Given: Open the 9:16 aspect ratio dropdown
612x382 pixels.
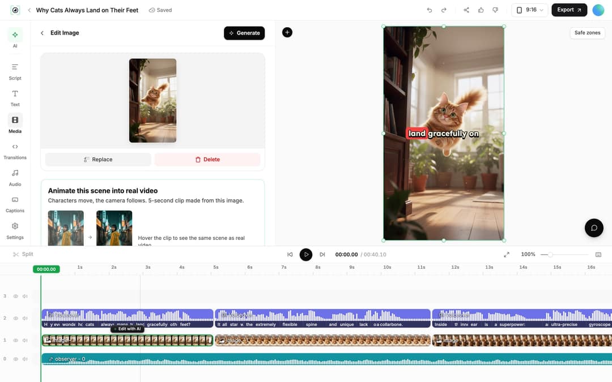Looking at the screenshot, I should click(x=530, y=10).
